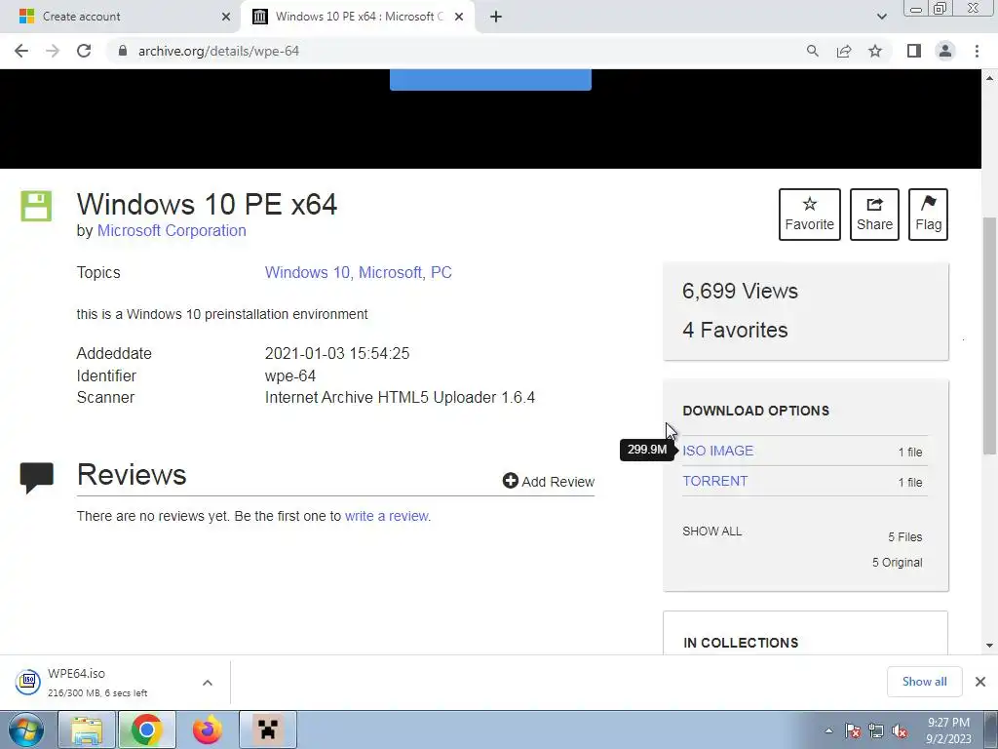Share this page from the address bar
The width and height of the screenshot is (998, 749).
(844, 51)
